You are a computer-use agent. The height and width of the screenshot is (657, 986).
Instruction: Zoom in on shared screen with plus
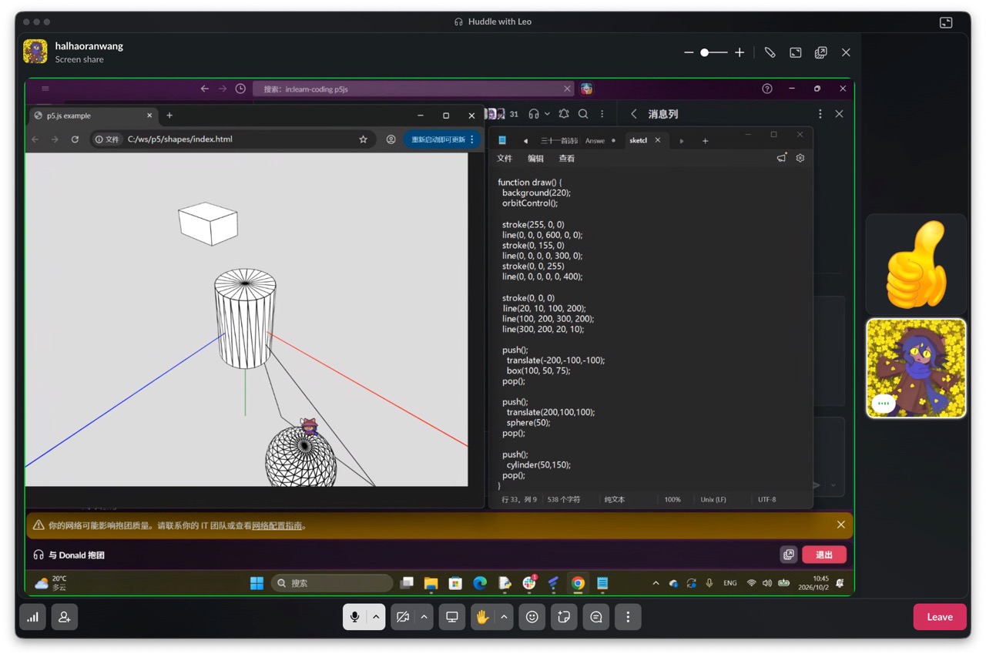(739, 52)
